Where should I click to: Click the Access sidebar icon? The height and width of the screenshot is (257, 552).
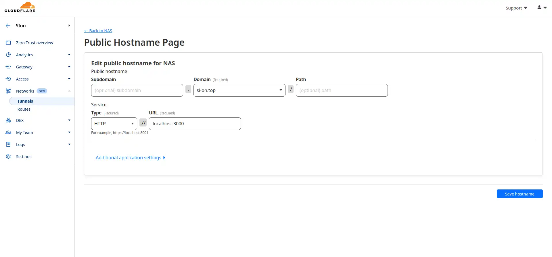8,79
